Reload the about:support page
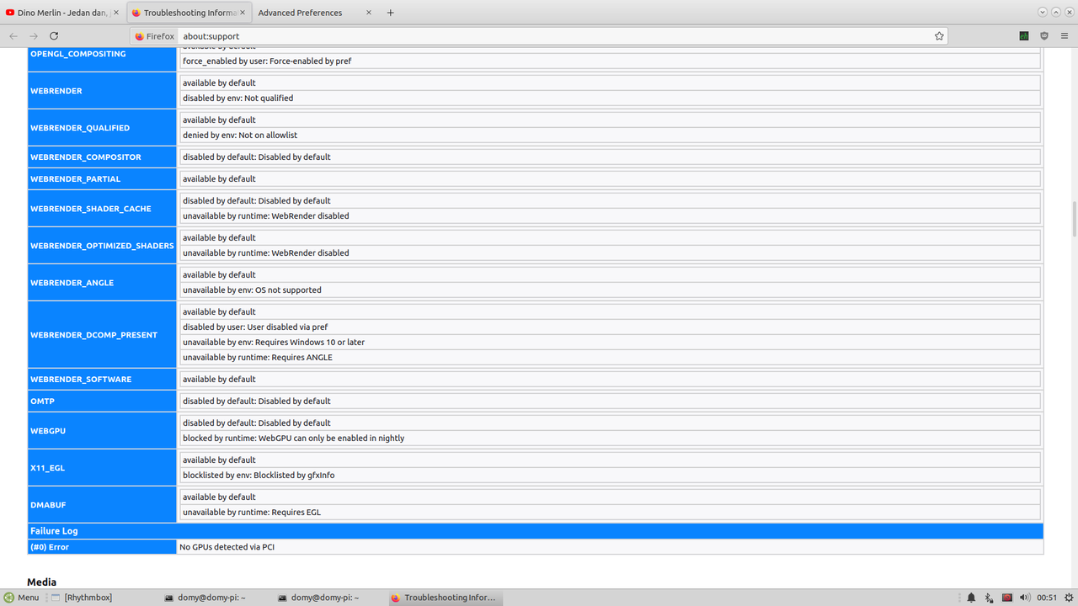This screenshot has height=606, width=1078. (x=54, y=36)
